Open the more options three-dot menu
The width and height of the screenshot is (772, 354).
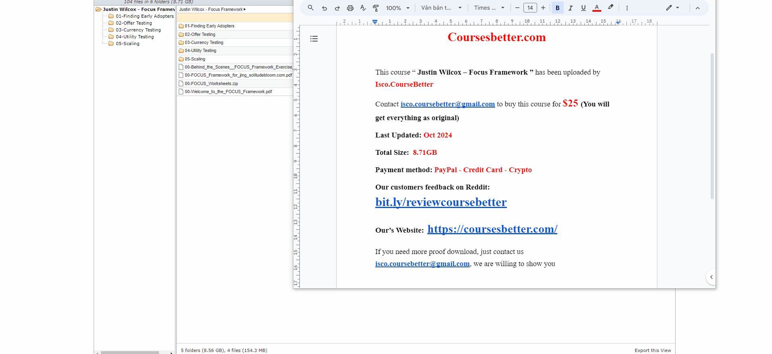tap(627, 8)
